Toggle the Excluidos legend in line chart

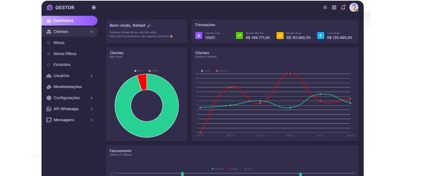coord(222,71)
